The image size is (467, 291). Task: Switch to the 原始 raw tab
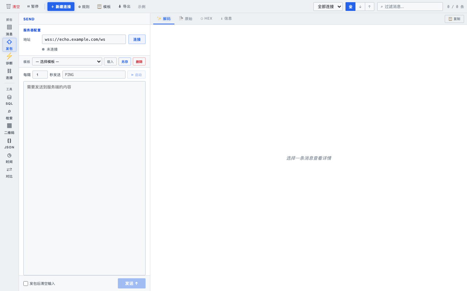coord(186,19)
